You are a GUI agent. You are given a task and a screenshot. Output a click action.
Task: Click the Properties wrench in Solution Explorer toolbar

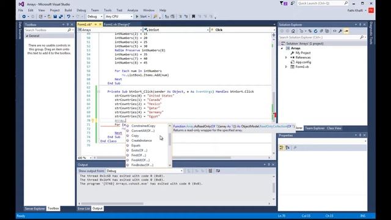340,31
